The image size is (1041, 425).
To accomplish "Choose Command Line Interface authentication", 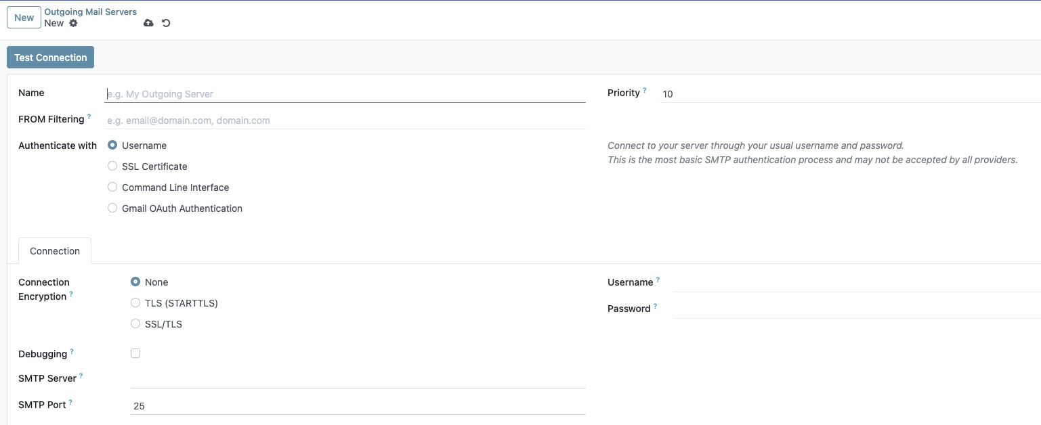I will click(112, 187).
